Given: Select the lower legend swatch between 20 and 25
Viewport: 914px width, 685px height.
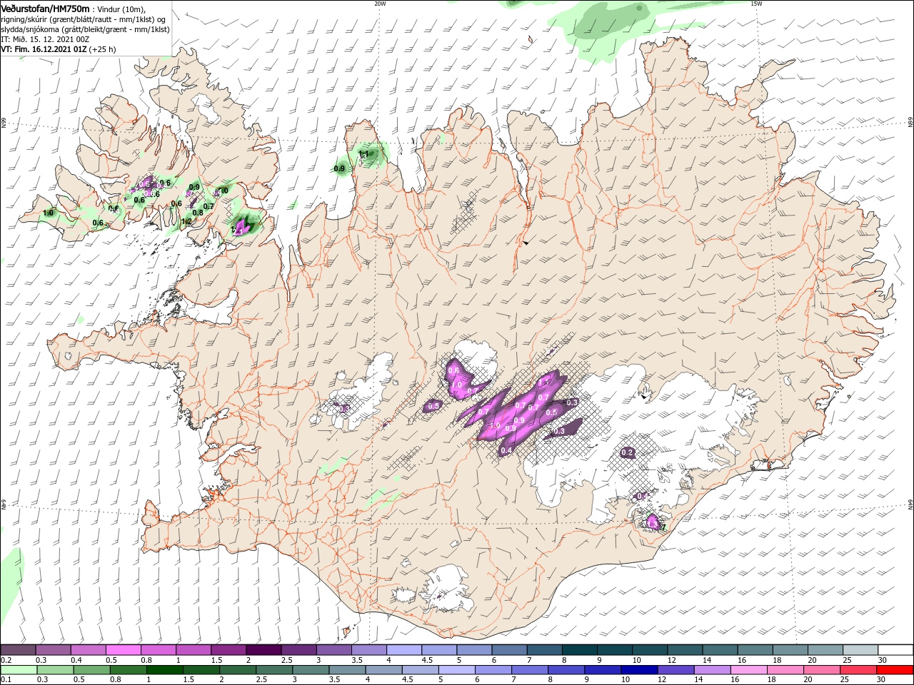Looking at the screenshot, I should pos(823,670).
